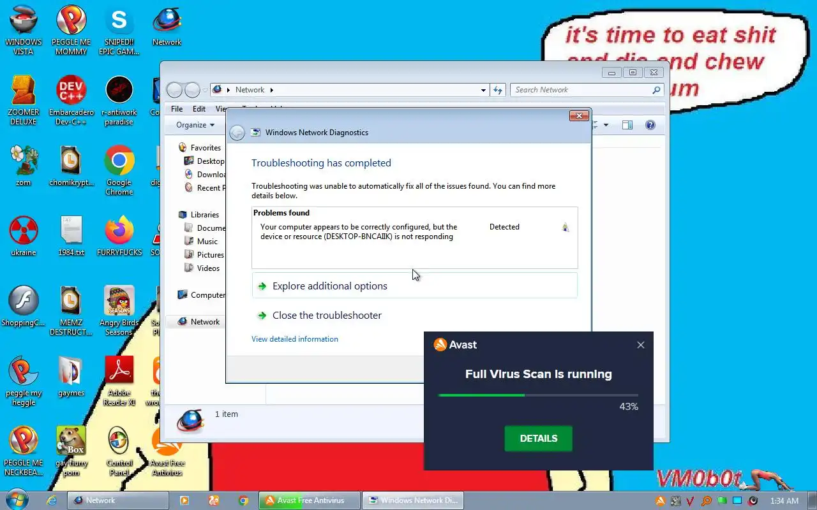The width and height of the screenshot is (817, 510).
Task: Open r-antiwork paradise desktop icon
Action: pyautogui.click(x=119, y=101)
